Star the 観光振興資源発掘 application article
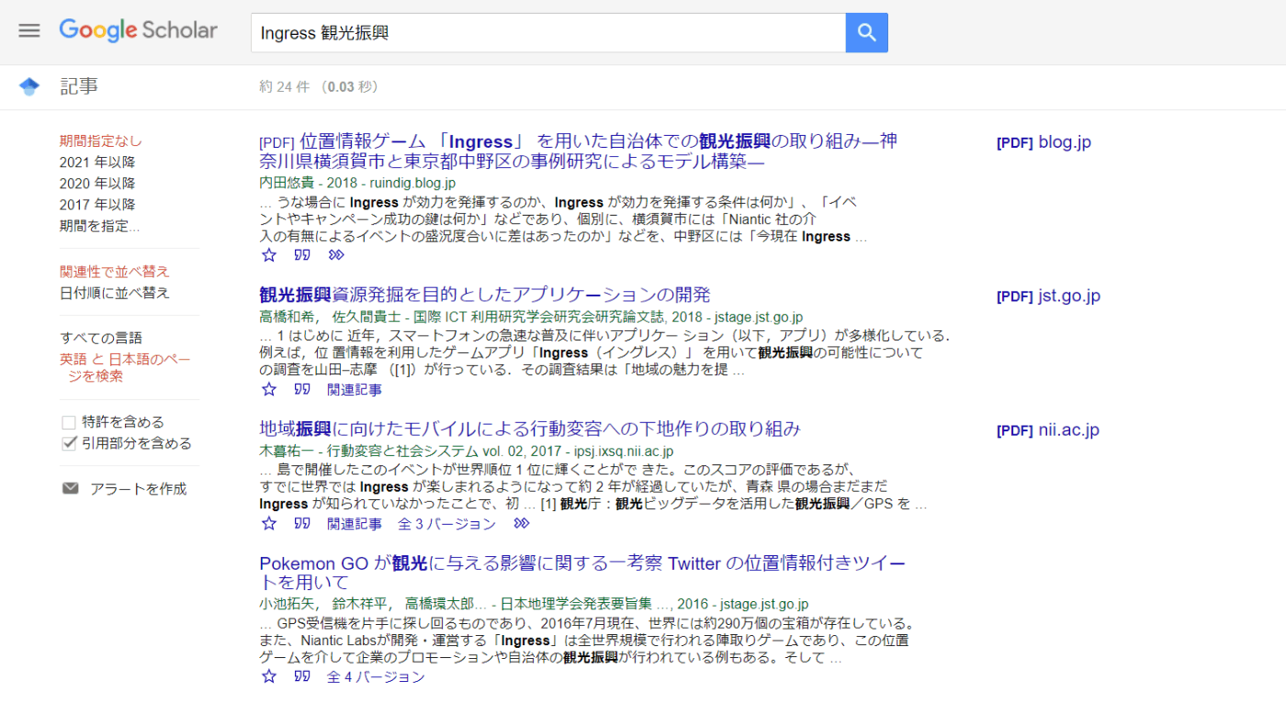 coord(268,389)
